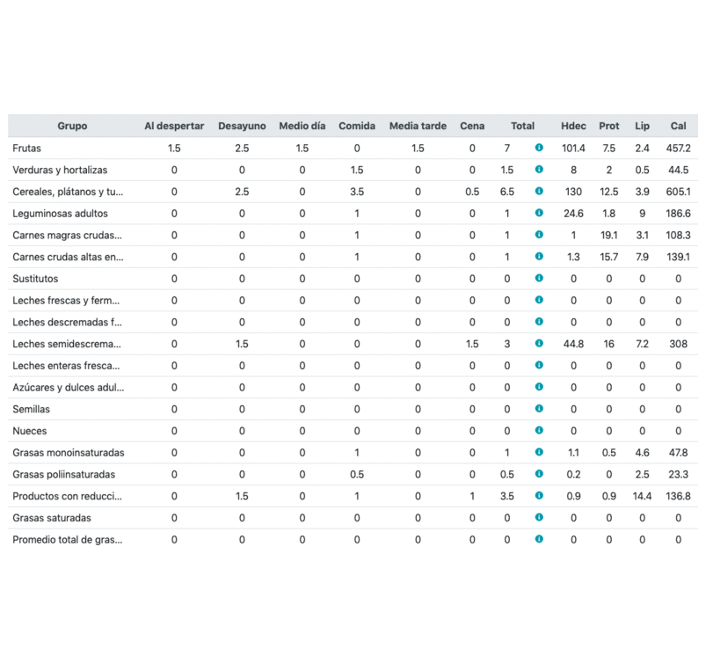Image resolution: width=713 pixels, height=663 pixels.
Task: Click info icon in Cereales, plátanos row
Action: coord(539,191)
